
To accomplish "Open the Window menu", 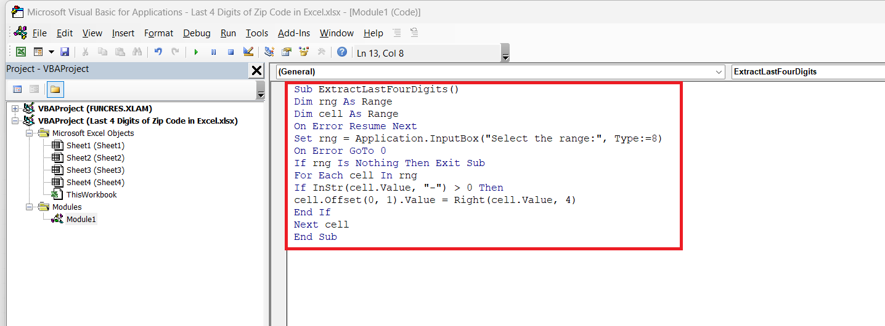I will [x=336, y=33].
